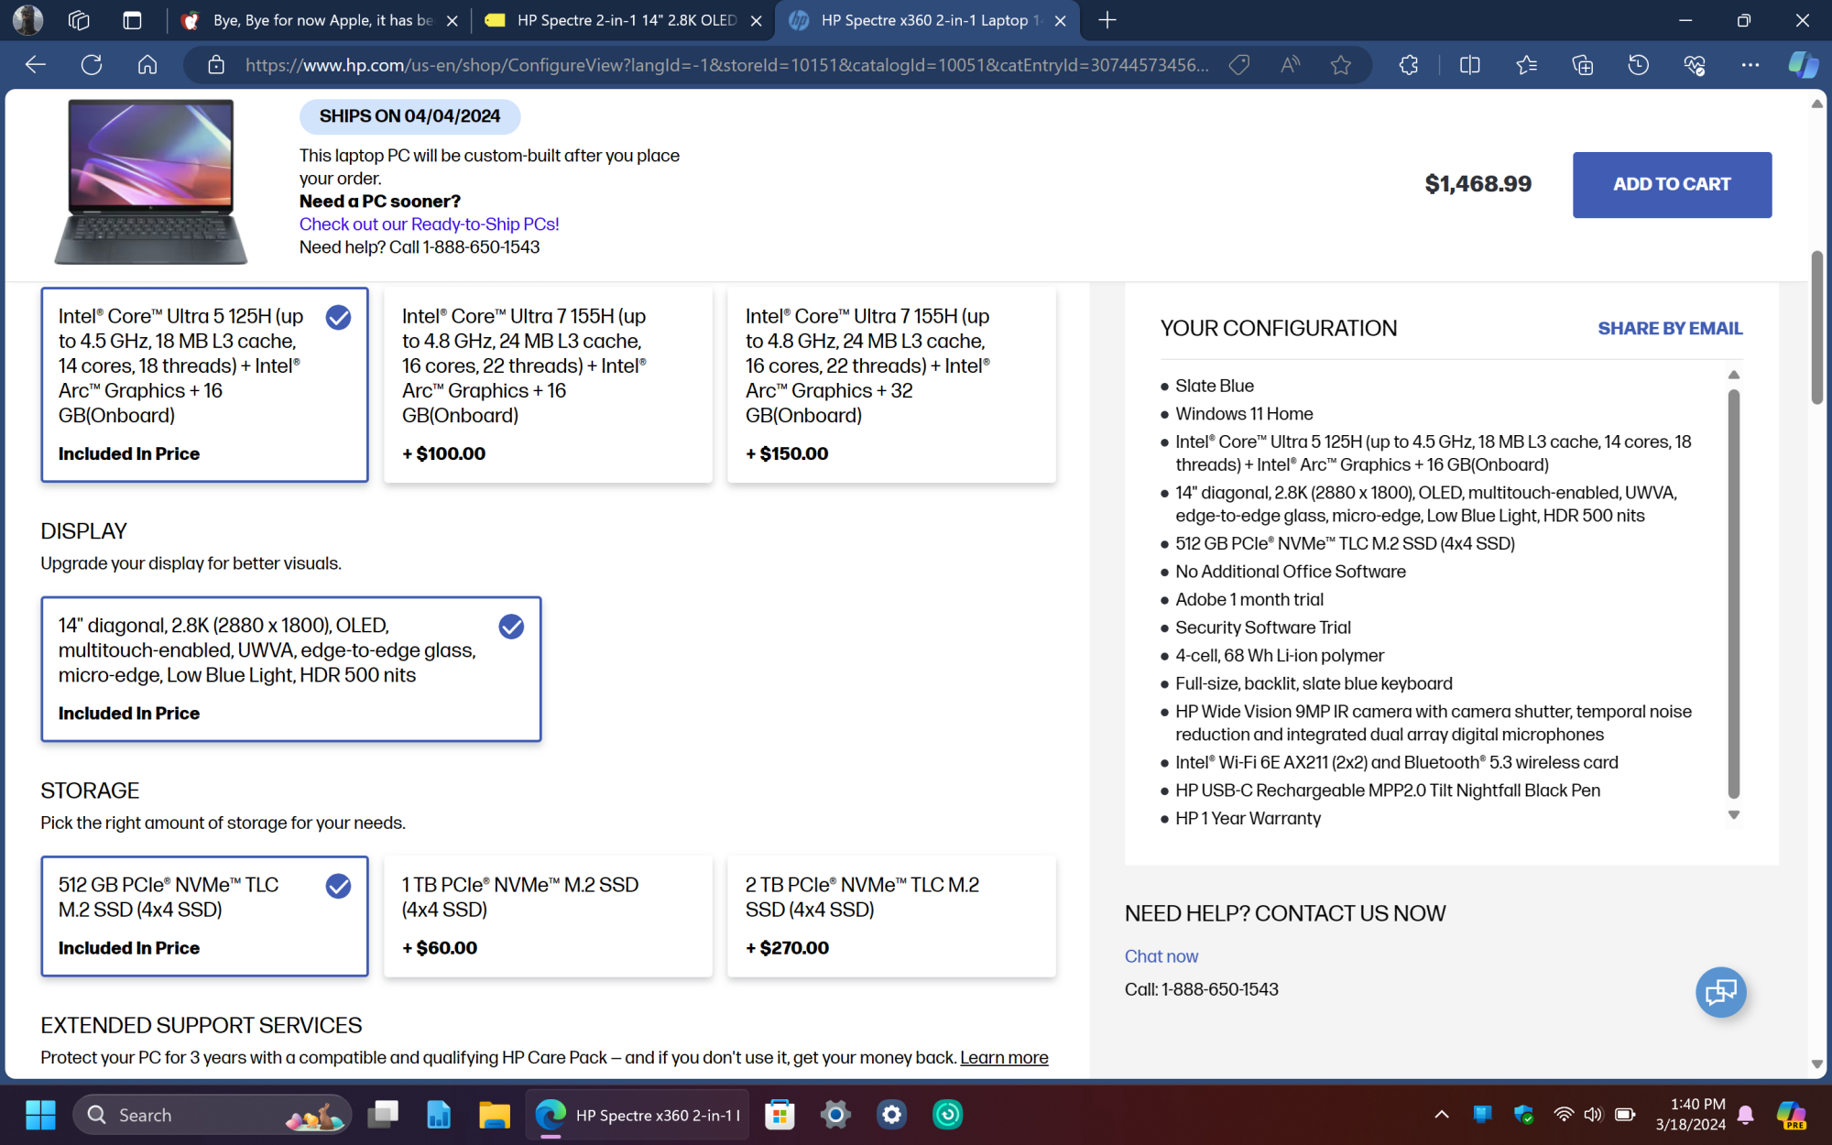This screenshot has width=1832, height=1145.
Task: Select Ultra 7 155H 16 GB option (+$100.00)
Action: tap(547, 385)
